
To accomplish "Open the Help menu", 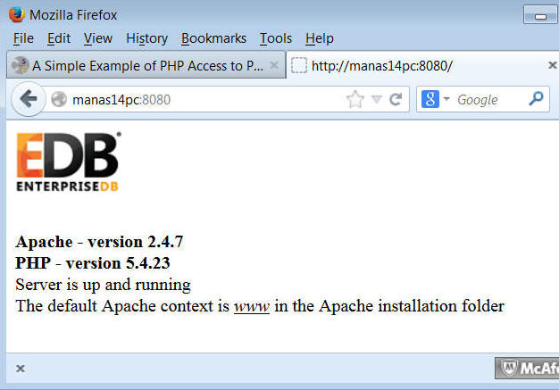I will 320,38.
